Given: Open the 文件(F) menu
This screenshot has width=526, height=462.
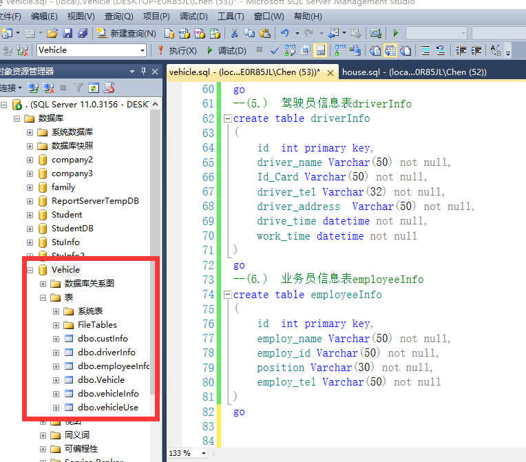Looking at the screenshot, I should click(10, 17).
